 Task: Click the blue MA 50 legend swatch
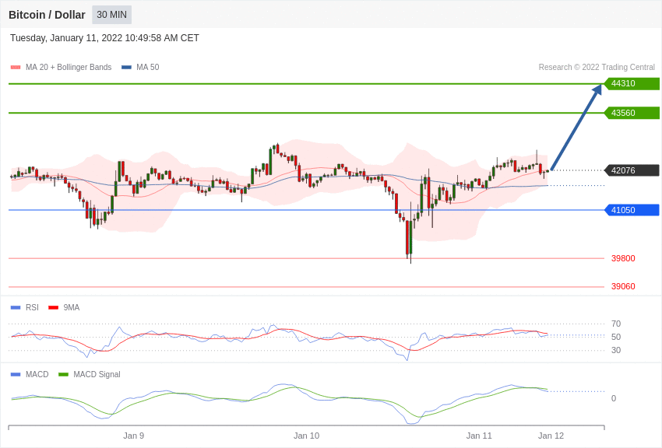coord(126,68)
